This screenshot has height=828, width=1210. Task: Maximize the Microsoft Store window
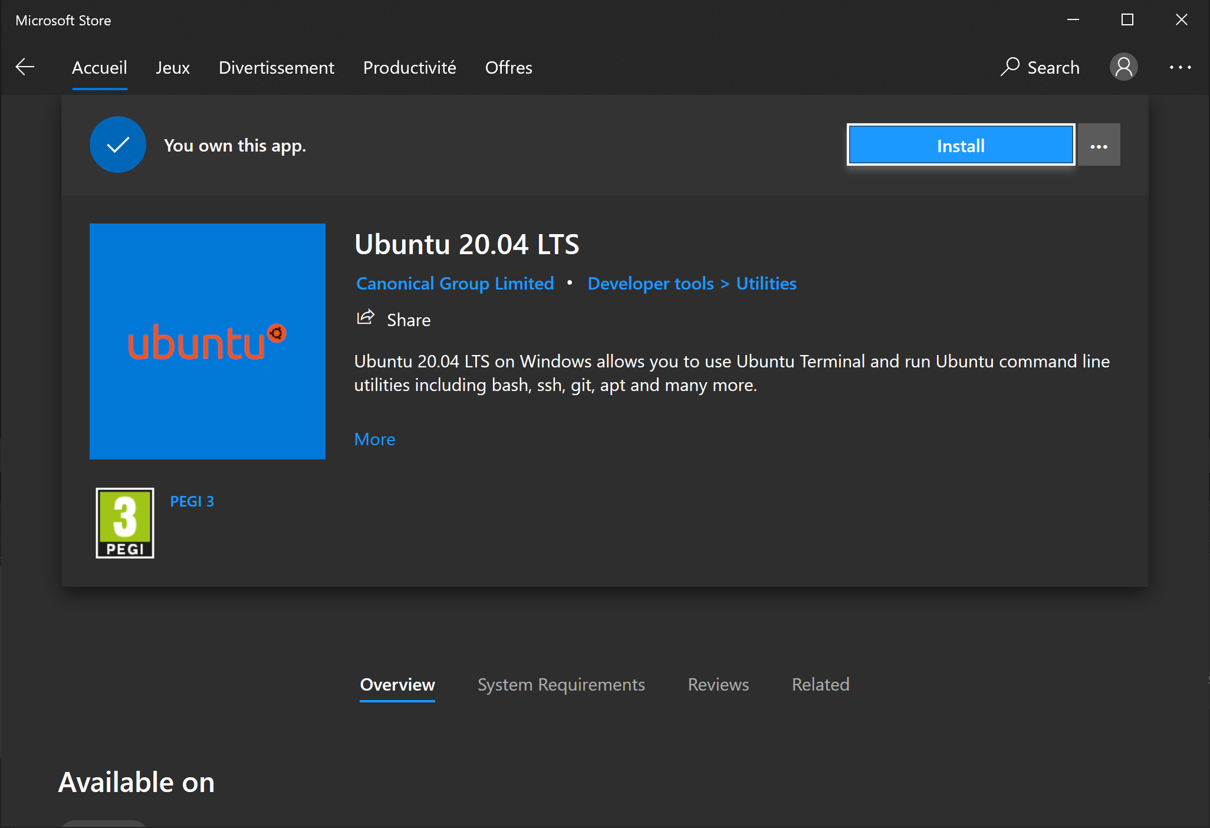click(1127, 20)
